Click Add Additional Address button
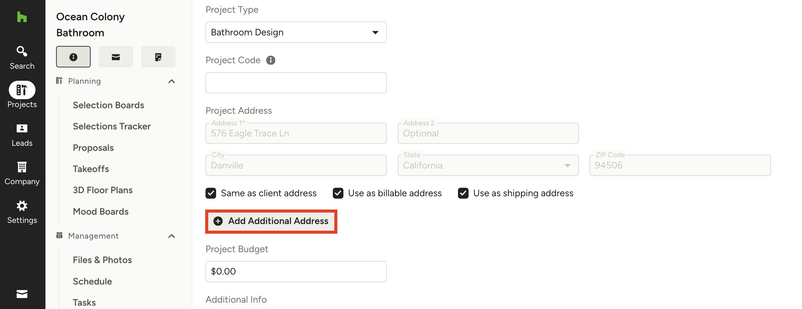 tap(271, 221)
